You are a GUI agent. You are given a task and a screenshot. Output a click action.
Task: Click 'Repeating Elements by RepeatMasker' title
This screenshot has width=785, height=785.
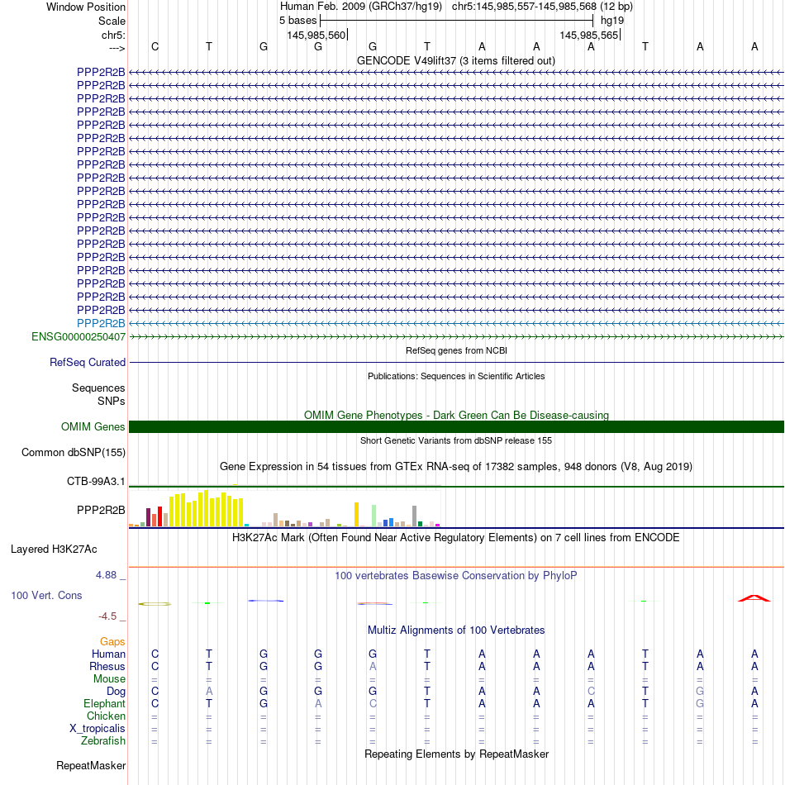tap(456, 754)
